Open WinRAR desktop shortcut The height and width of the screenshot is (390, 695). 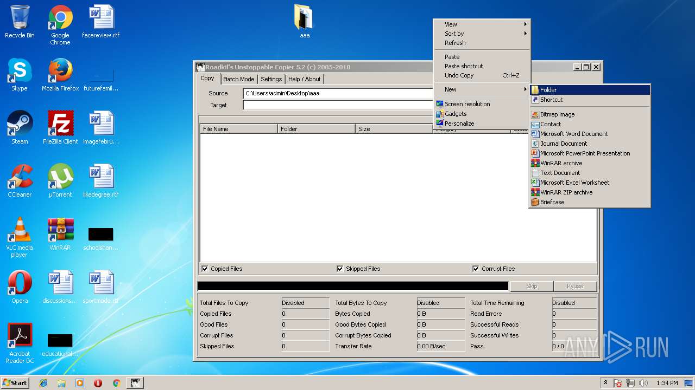pyautogui.click(x=60, y=234)
